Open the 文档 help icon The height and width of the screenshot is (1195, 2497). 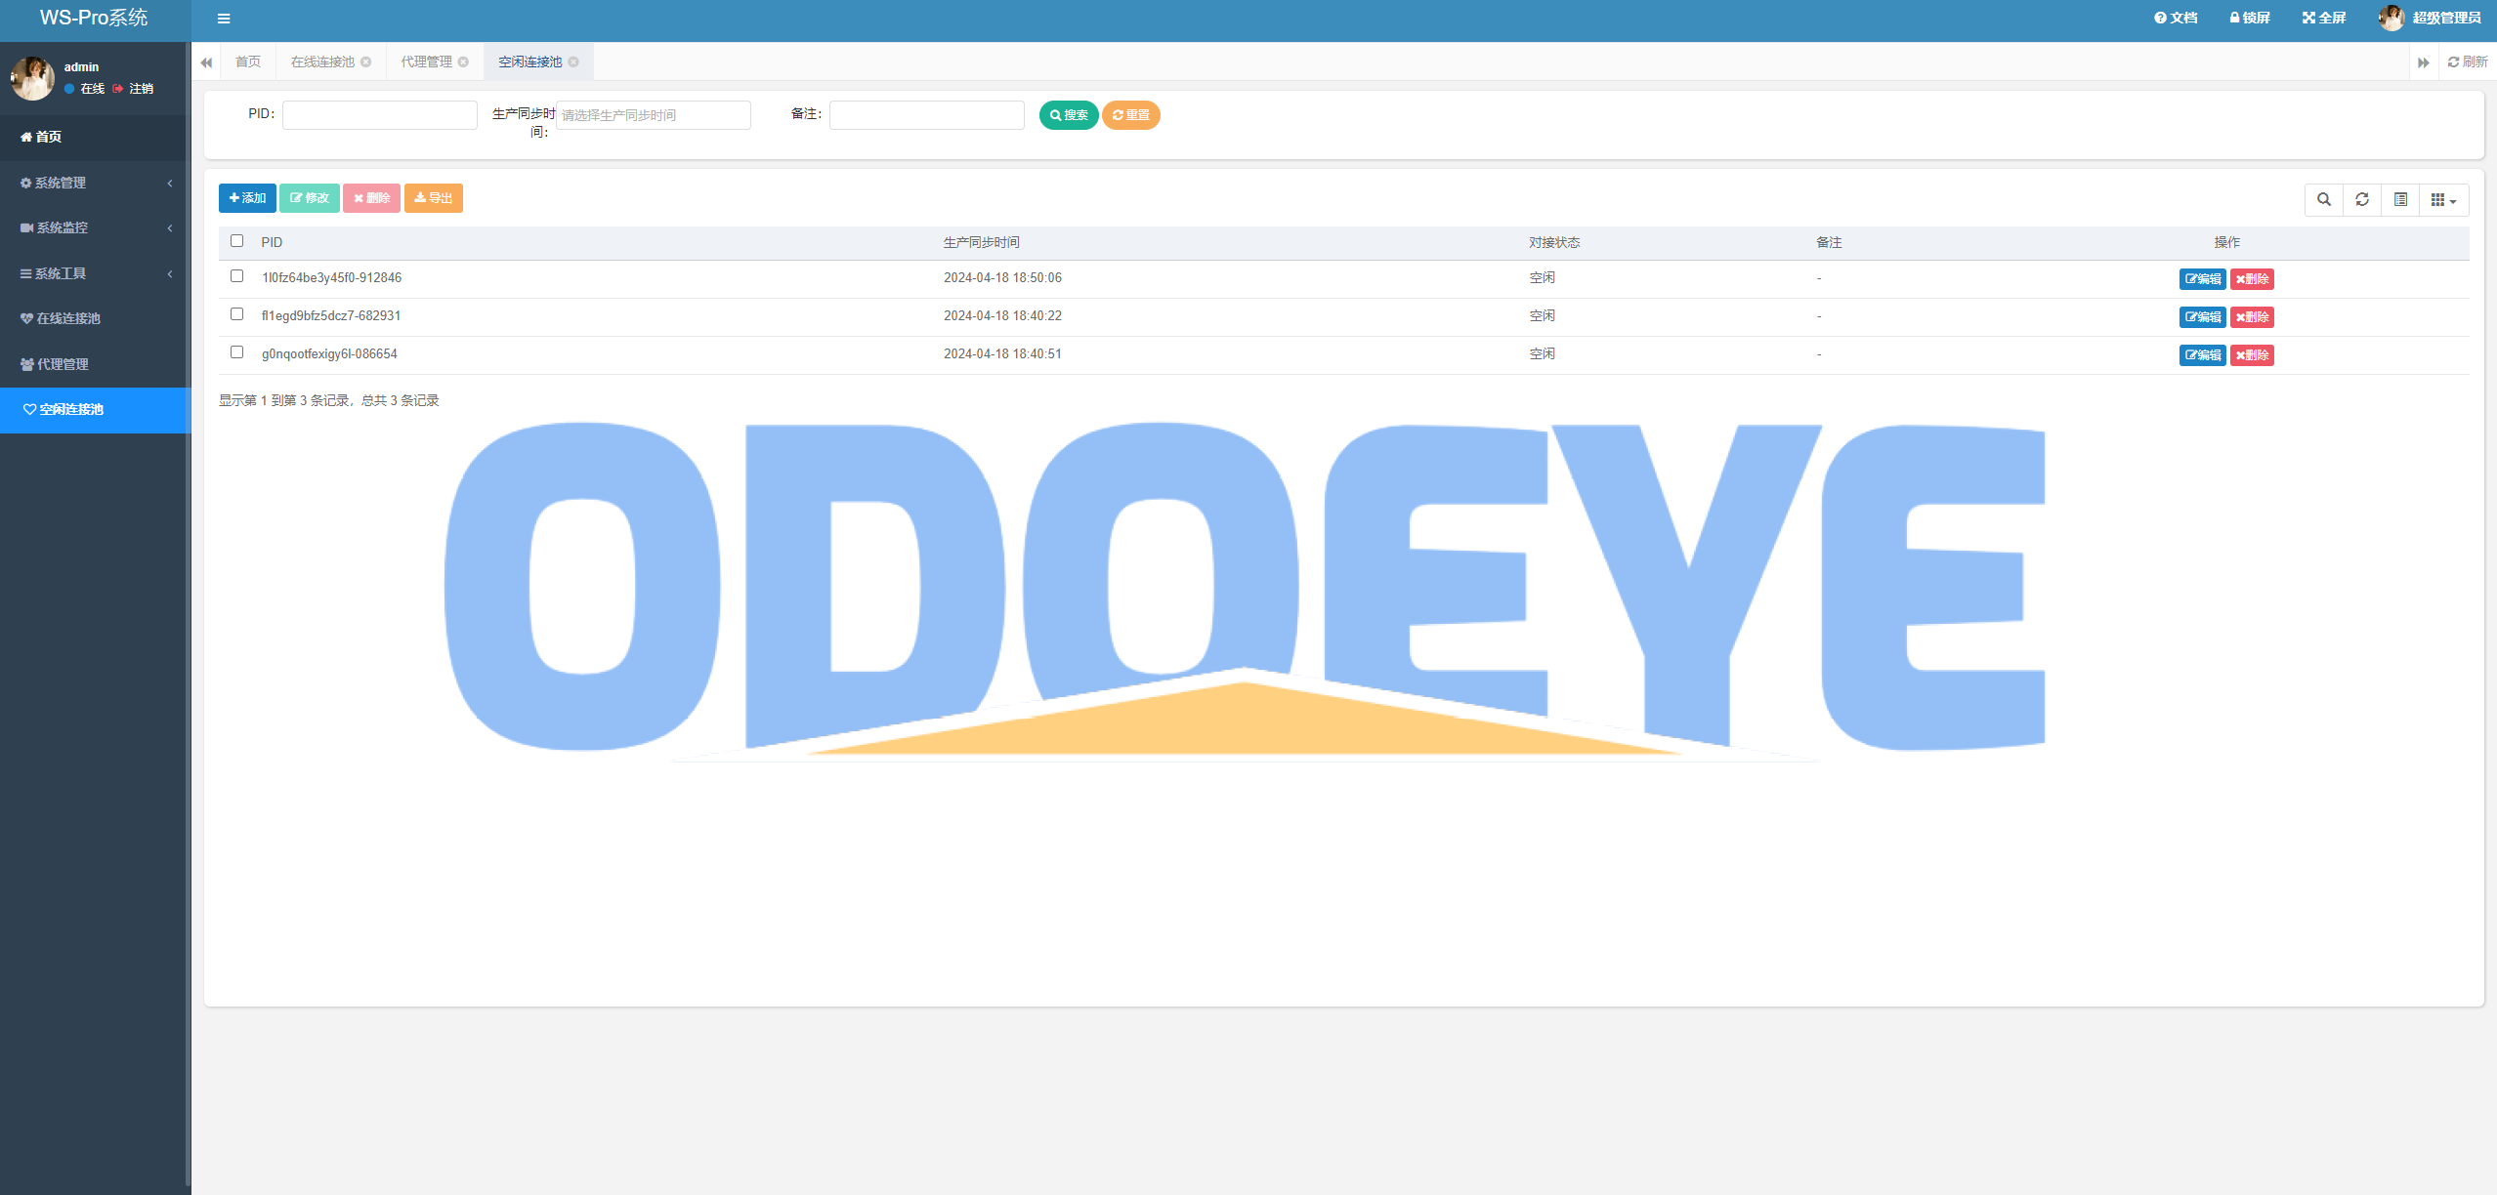point(2176,18)
